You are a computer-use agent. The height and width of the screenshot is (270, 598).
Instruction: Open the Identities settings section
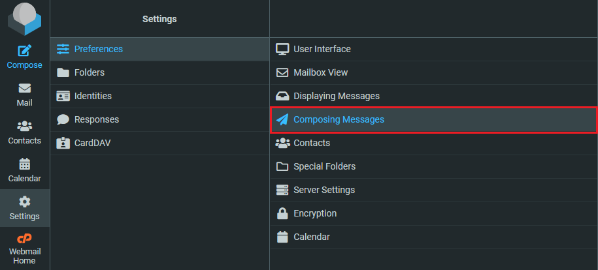tap(92, 96)
